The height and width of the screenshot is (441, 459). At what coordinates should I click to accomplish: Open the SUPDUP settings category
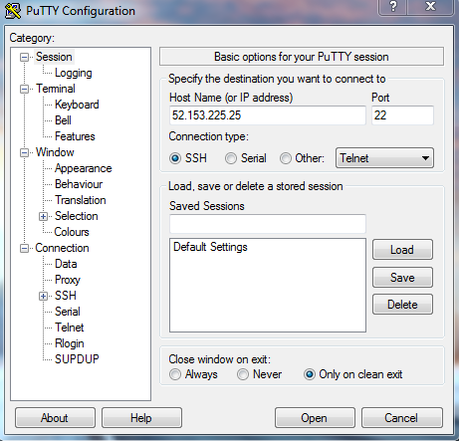(77, 359)
